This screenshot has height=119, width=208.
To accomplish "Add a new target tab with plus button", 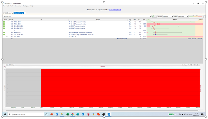I will 25,13.
